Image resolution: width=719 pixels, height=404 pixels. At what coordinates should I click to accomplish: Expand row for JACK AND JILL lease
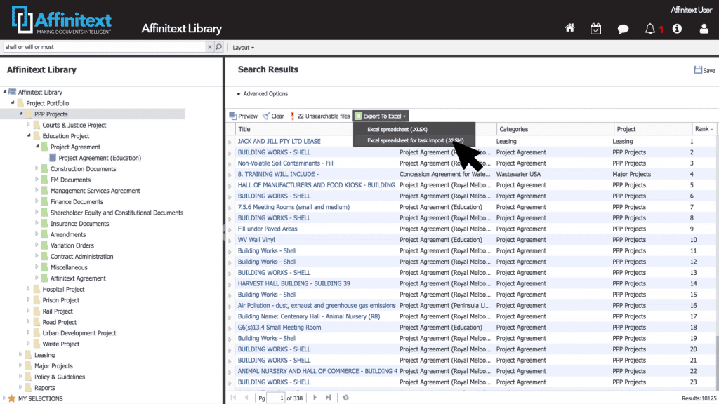pos(230,142)
